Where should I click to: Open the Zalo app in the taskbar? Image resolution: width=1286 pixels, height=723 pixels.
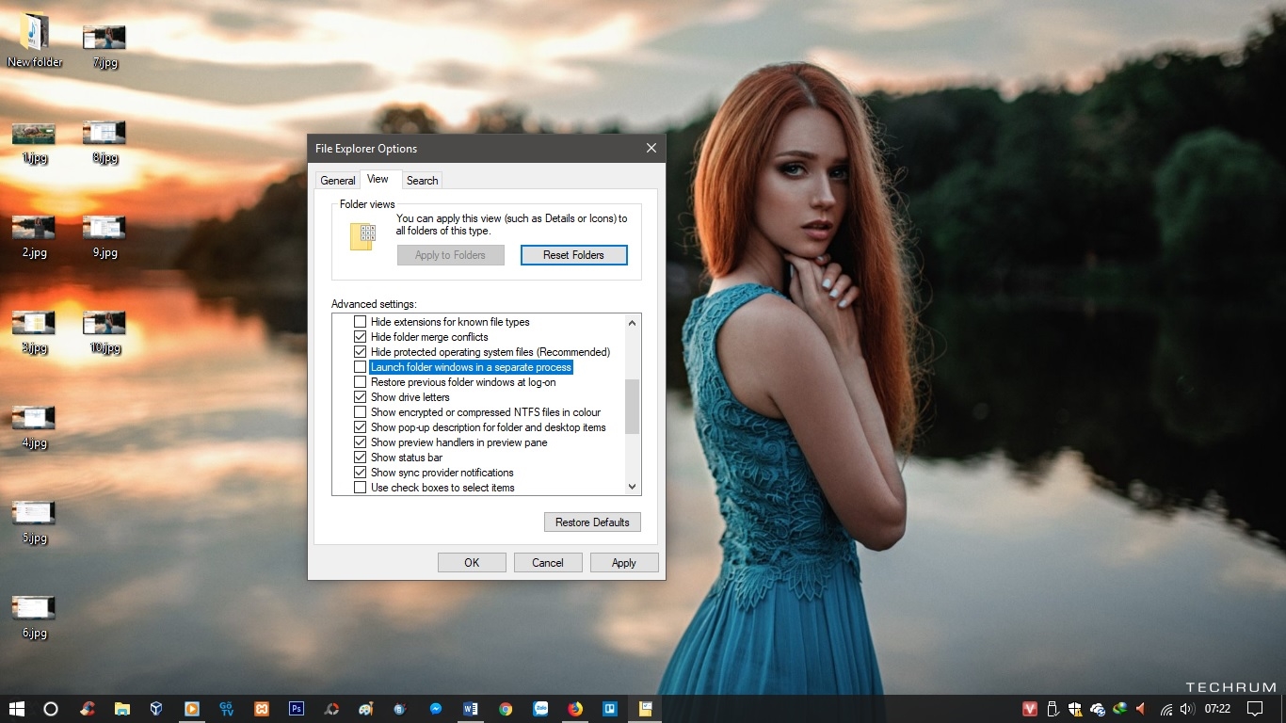pos(540,709)
